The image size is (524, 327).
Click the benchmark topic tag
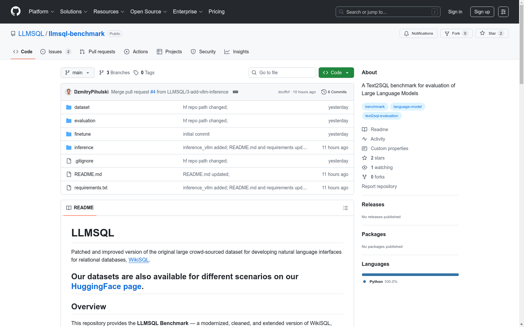pos(375,107)
